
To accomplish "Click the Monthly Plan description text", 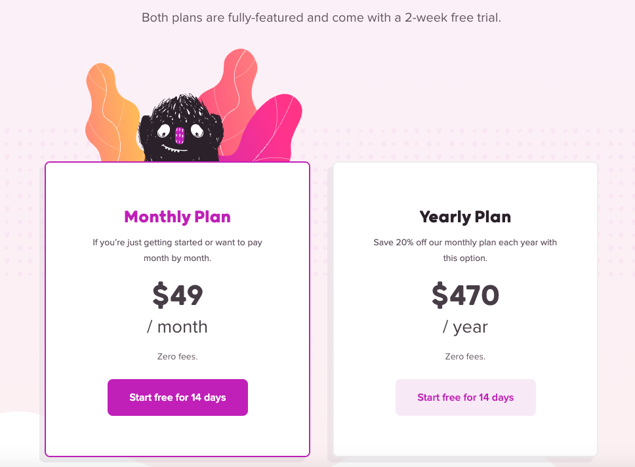I will 177,250.
